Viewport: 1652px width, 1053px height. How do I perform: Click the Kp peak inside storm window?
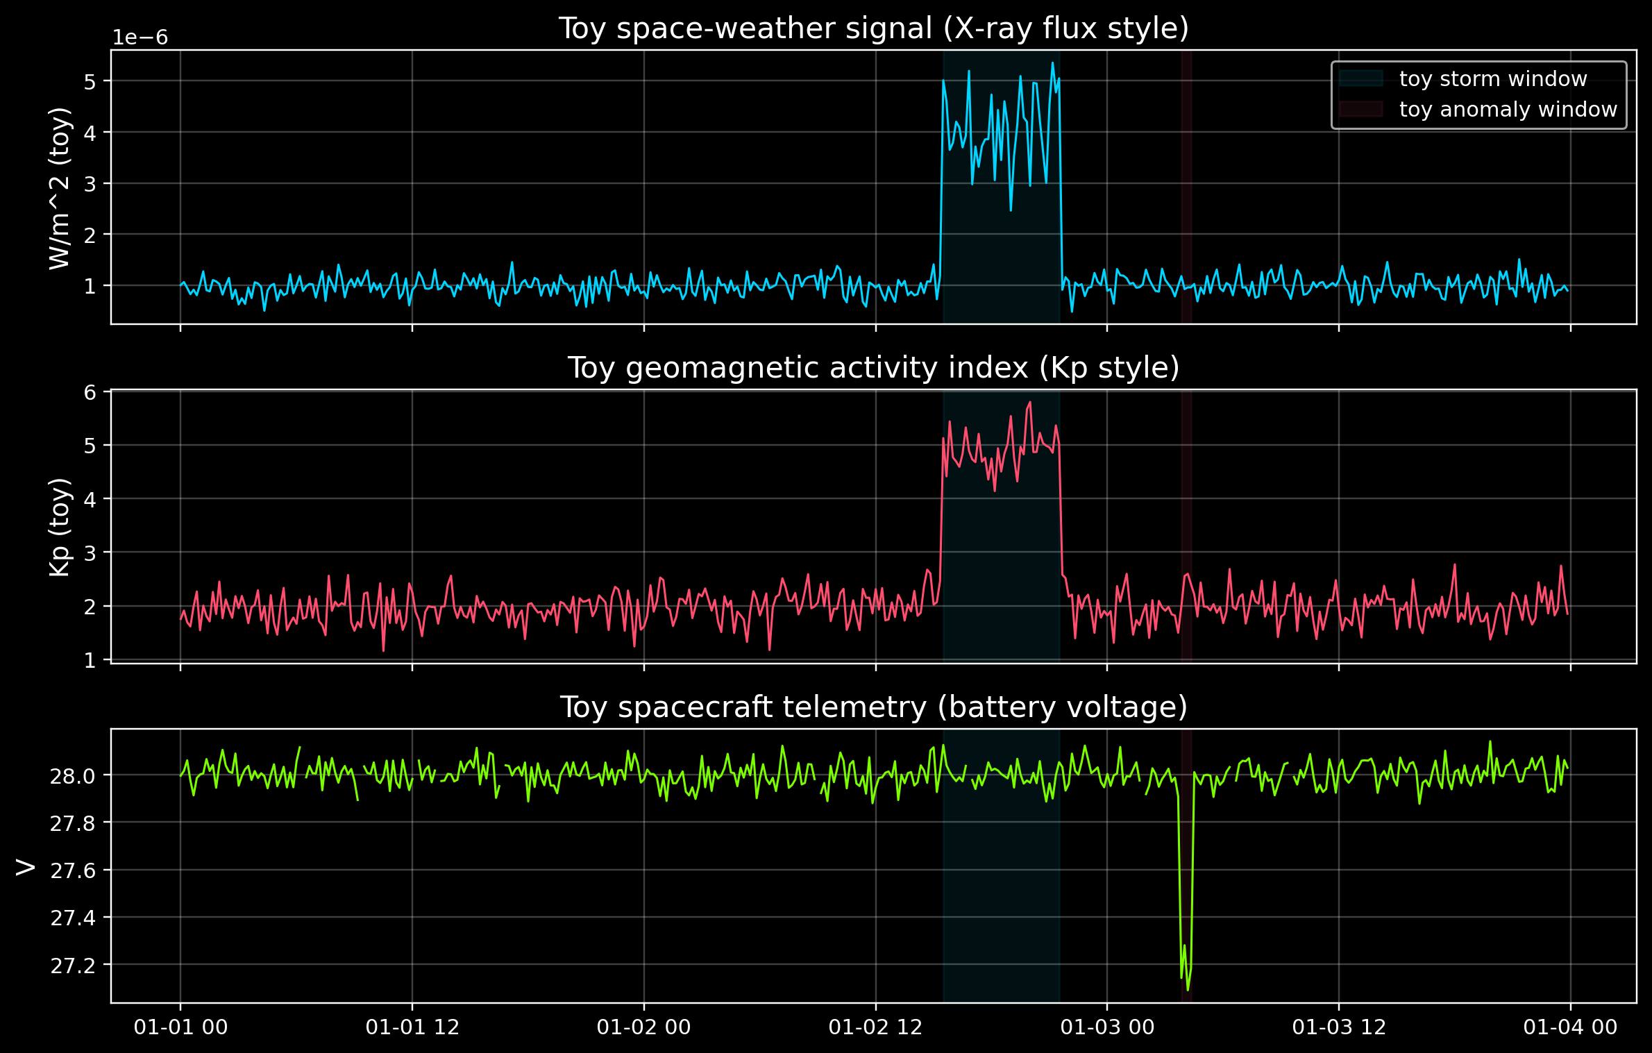pos(1029,402)
